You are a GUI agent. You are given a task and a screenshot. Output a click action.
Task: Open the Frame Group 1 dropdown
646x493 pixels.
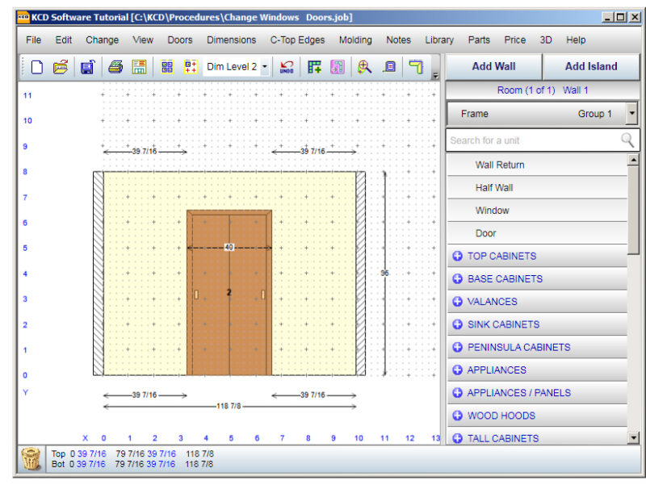pos(631,114)
